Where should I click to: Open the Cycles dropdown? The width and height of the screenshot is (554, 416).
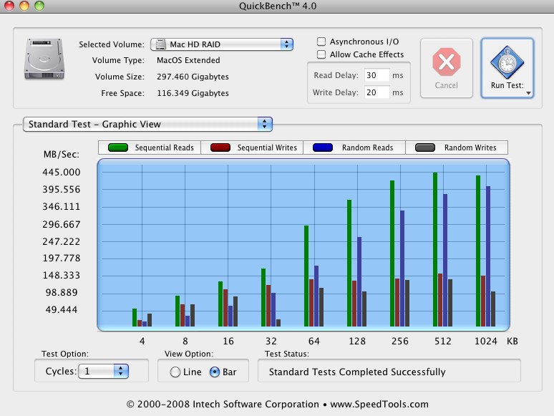(x=103, y=371)
